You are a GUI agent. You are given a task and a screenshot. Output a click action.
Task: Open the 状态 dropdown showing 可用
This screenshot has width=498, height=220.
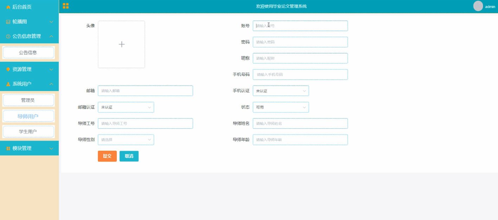tap(281, 107)
